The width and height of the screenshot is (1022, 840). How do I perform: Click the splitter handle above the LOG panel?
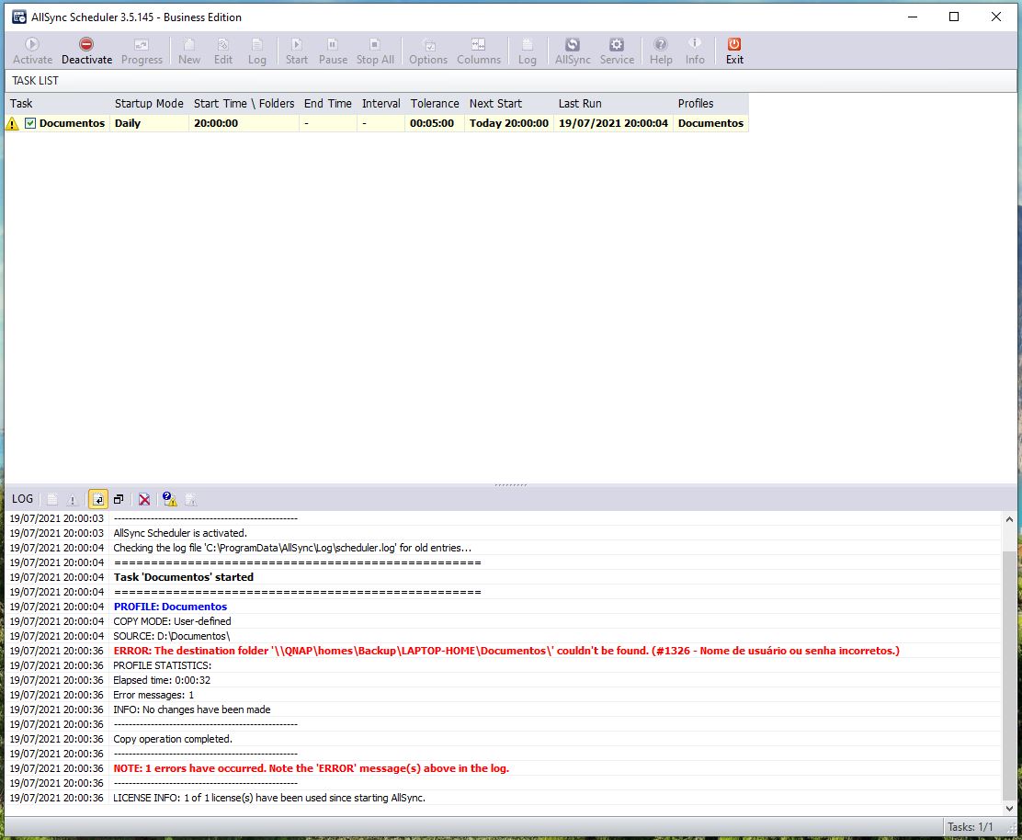click(511, 484)
